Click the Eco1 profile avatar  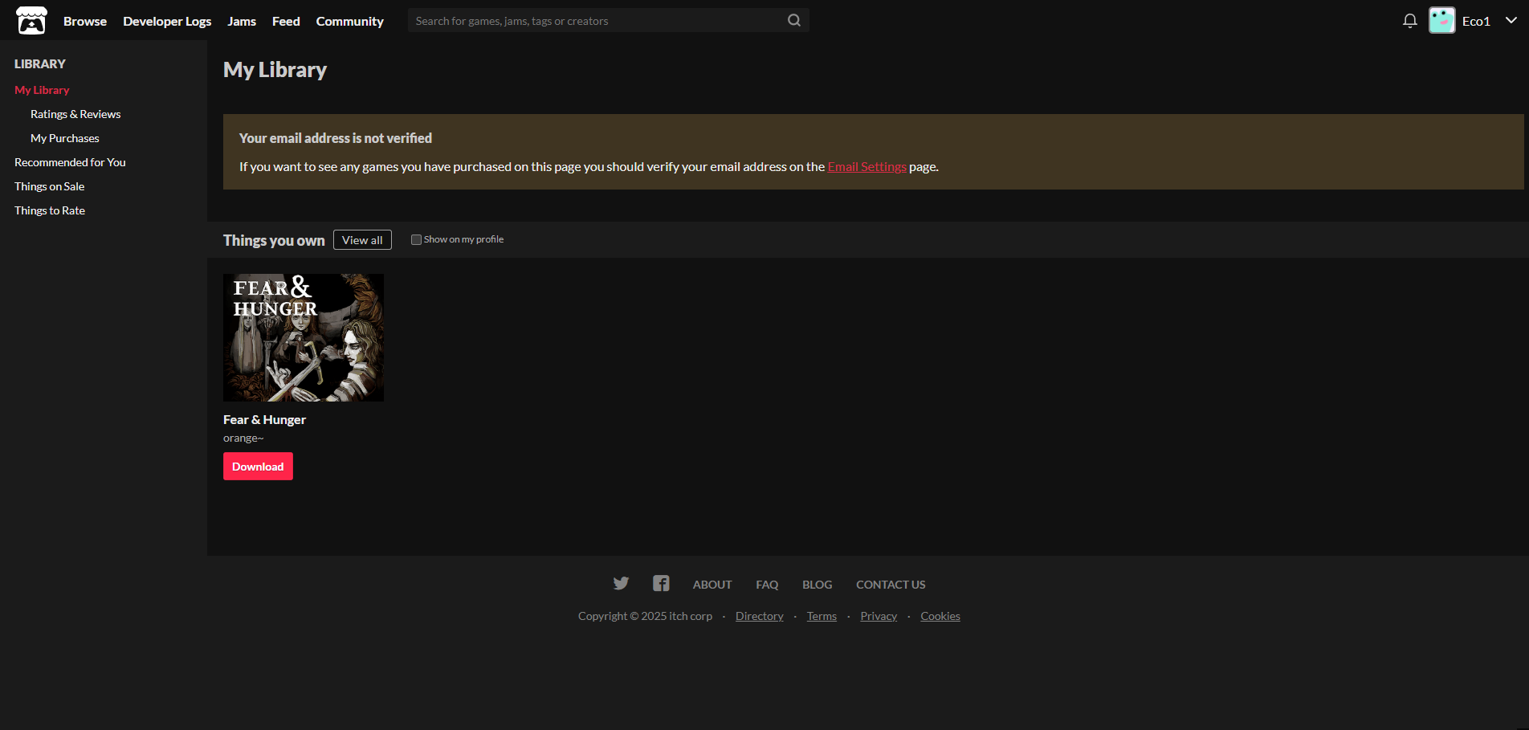click(x=1442, y=21)
